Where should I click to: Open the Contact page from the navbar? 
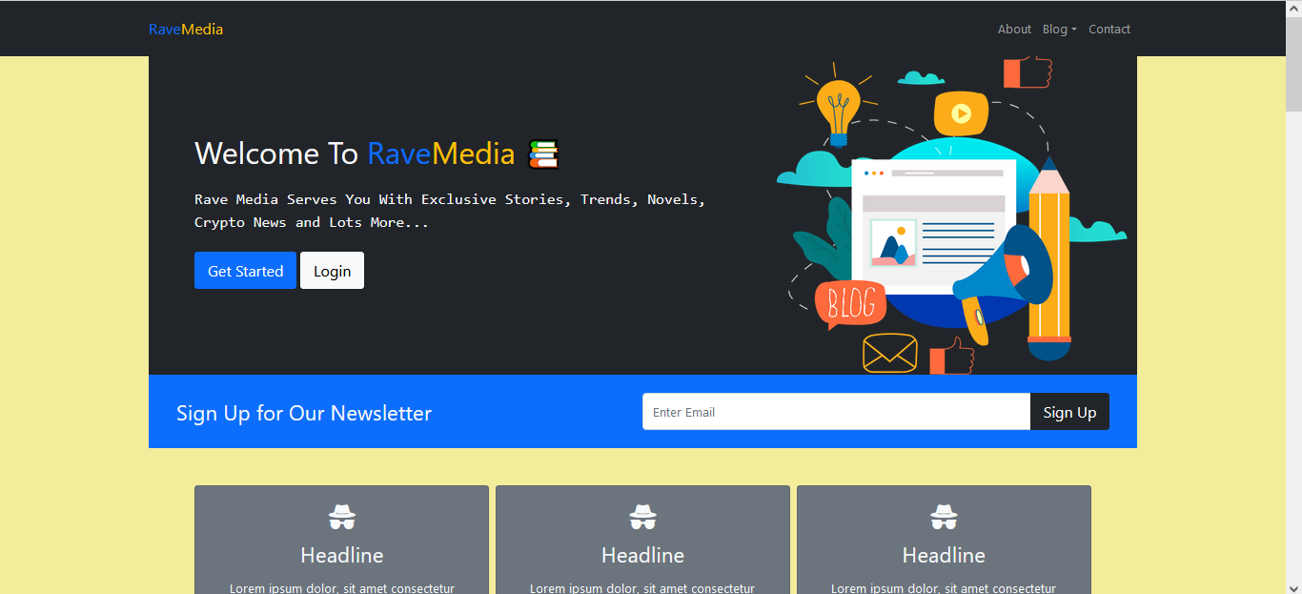point(1109,29)
